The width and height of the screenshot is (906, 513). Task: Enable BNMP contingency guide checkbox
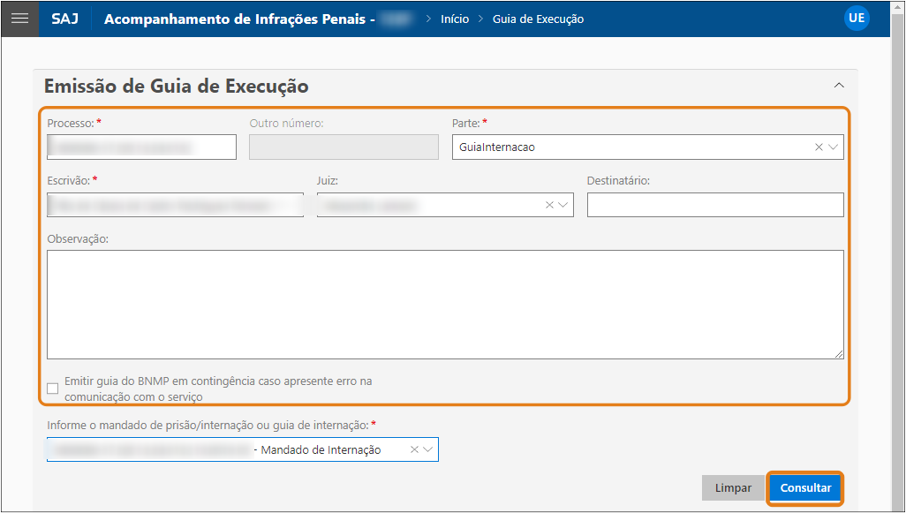pos(53,389)
